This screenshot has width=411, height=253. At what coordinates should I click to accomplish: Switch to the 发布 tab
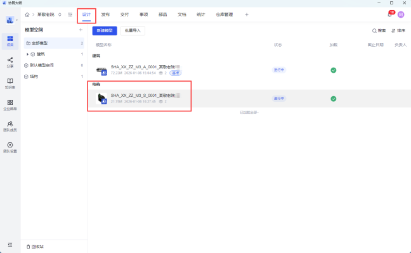[105, 14]
